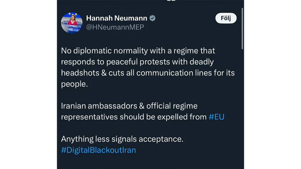
Task: Follow the #DigitalBlackoutIran hashtag link
Action: point(98,150)
